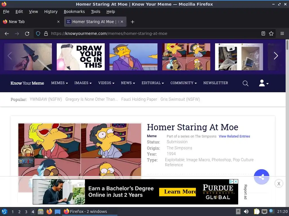Click the Know Your Meme logo
The height and width of the screenshot is (216, 289).
coord(27,83)
